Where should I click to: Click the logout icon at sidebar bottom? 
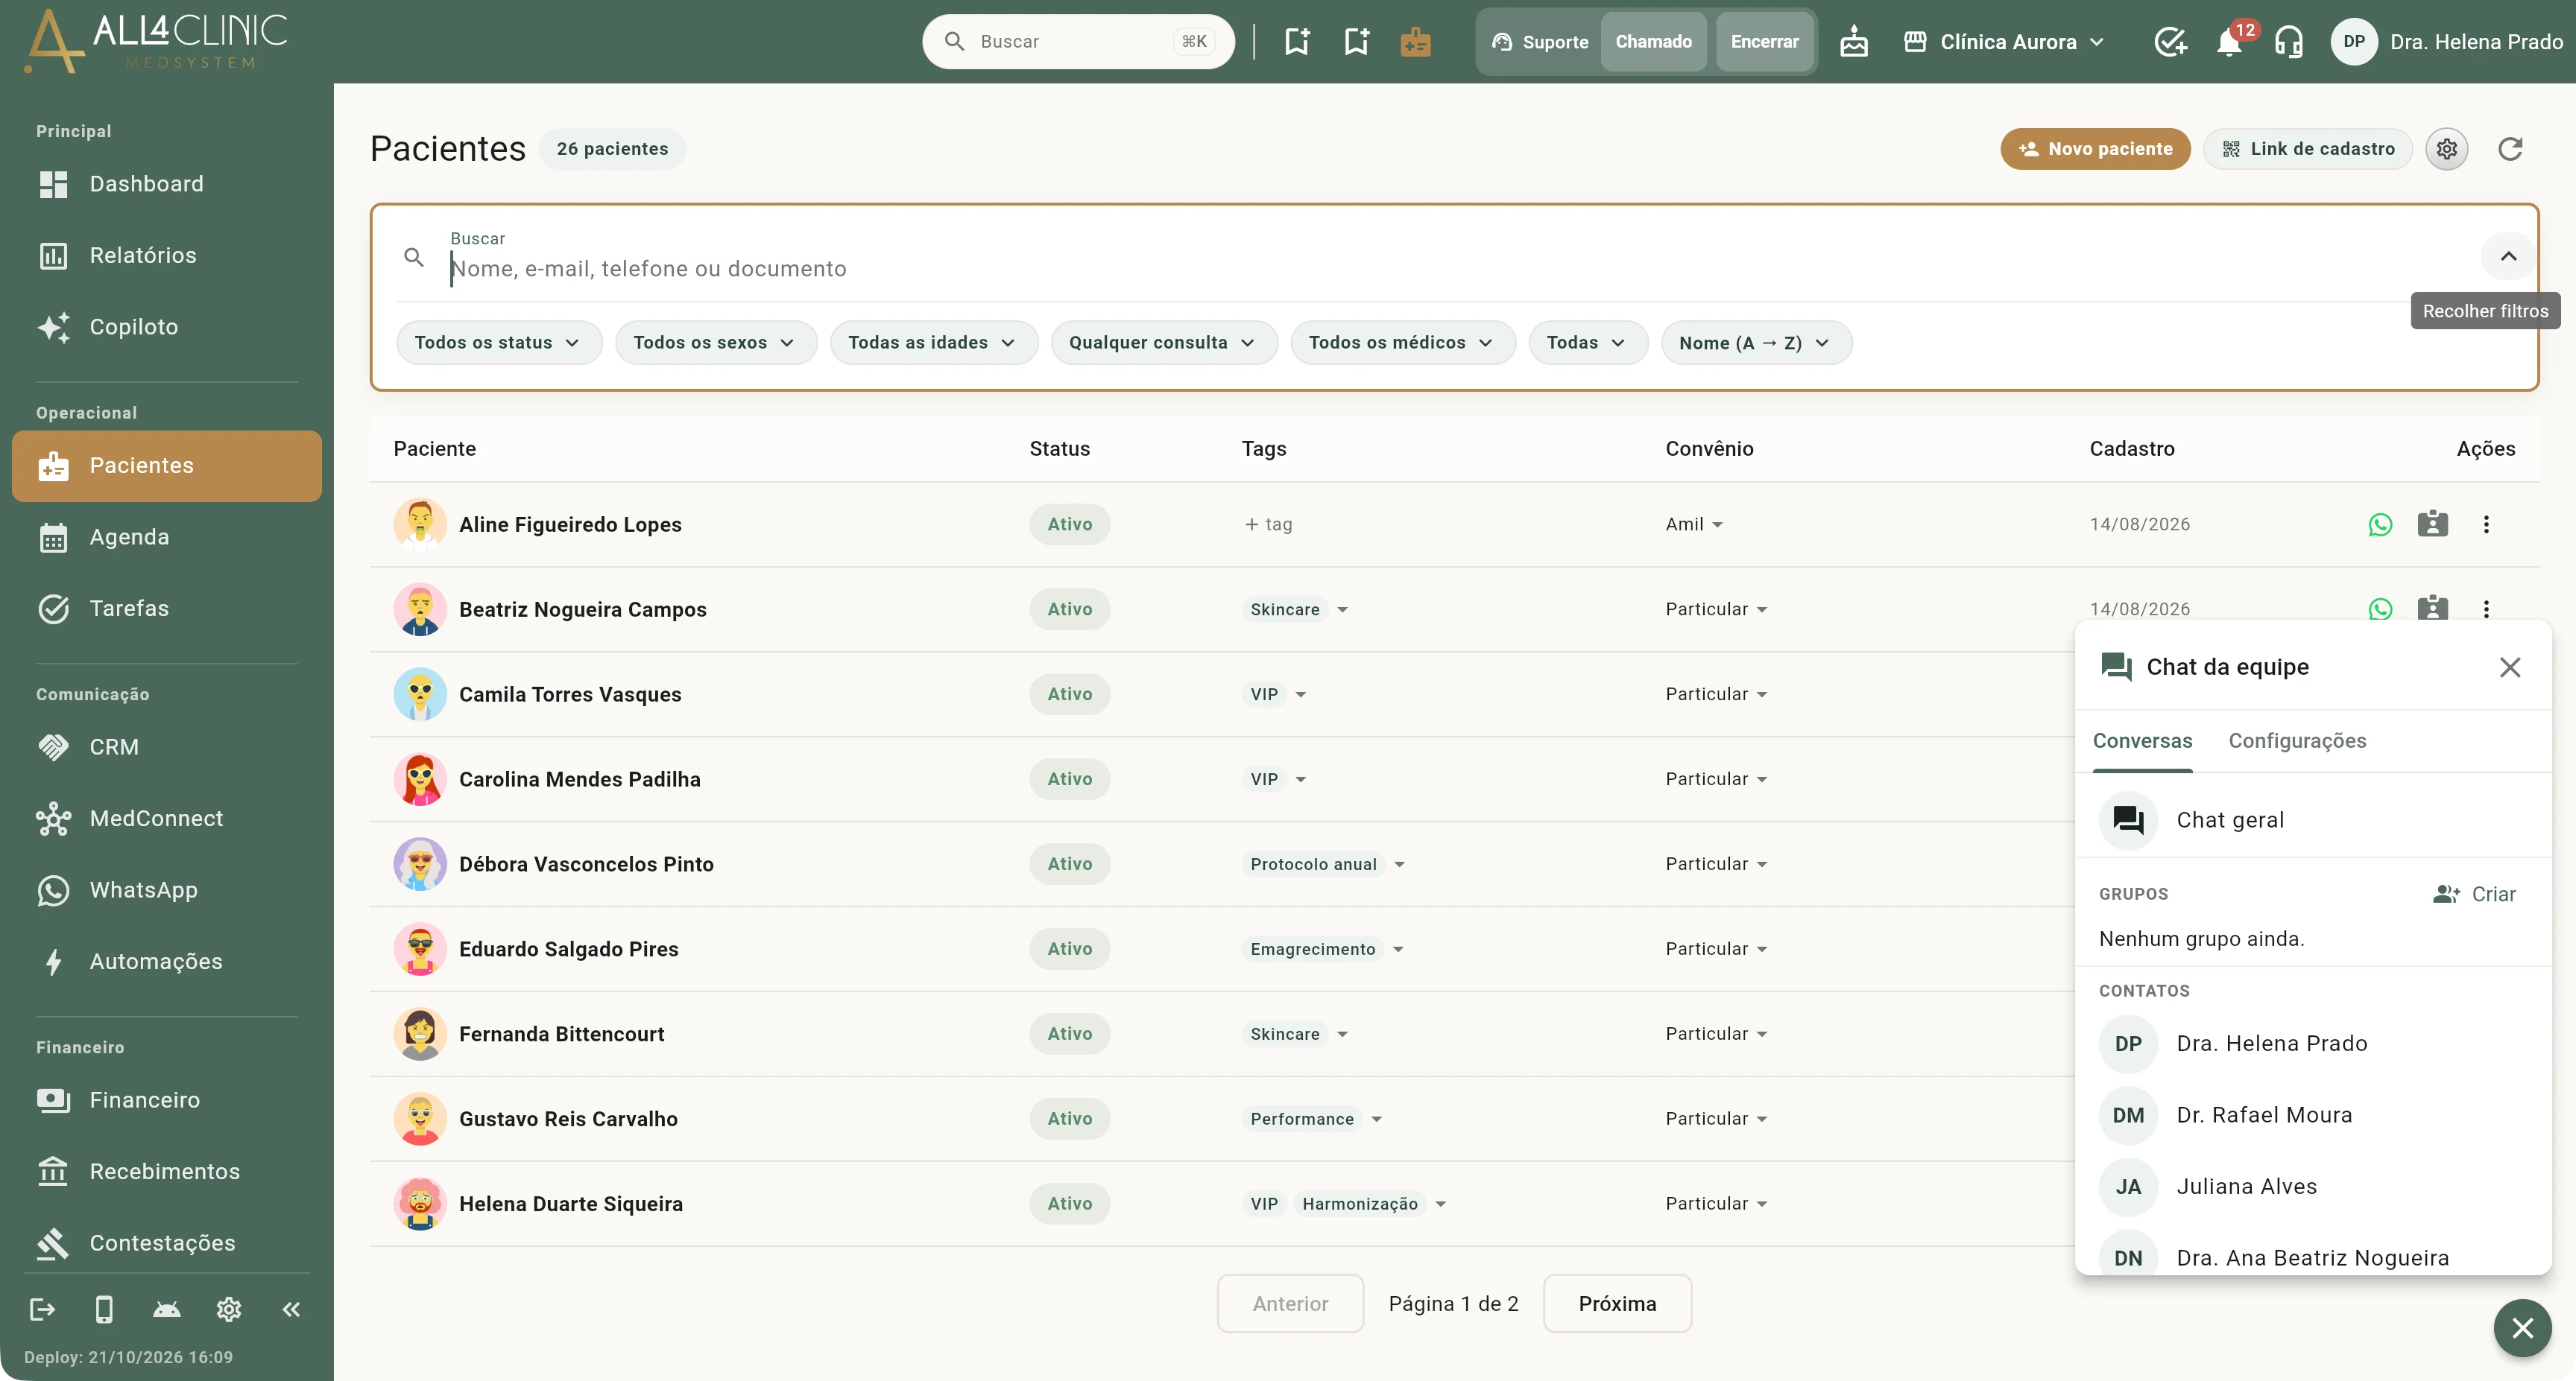[42, 1309]
